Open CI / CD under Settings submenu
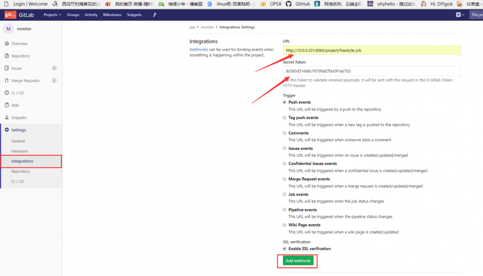The image size is (483, 276). [x=17, y=181]
